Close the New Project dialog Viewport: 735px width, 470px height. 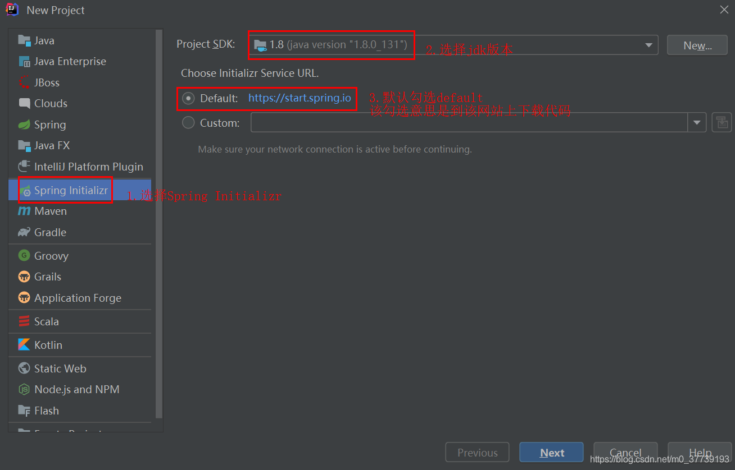click(x=724, y=10)
